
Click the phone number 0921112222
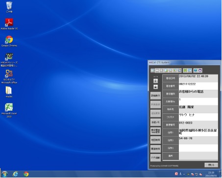[187, 84]
